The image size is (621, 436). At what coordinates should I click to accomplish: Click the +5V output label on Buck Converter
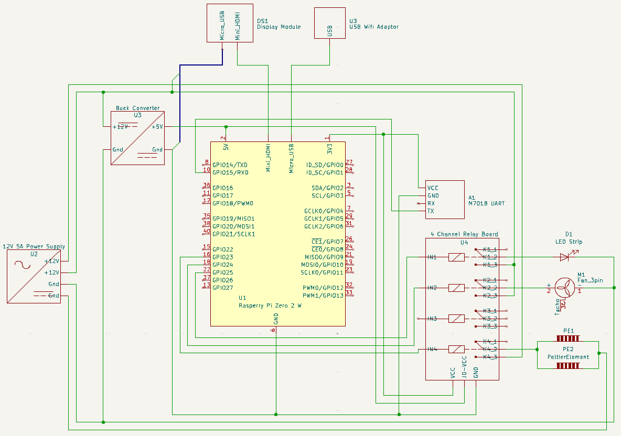tap(157, 127)
